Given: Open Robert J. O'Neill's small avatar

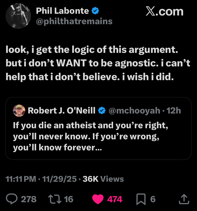Looking at the screenshot, I should tap(19, 110).
